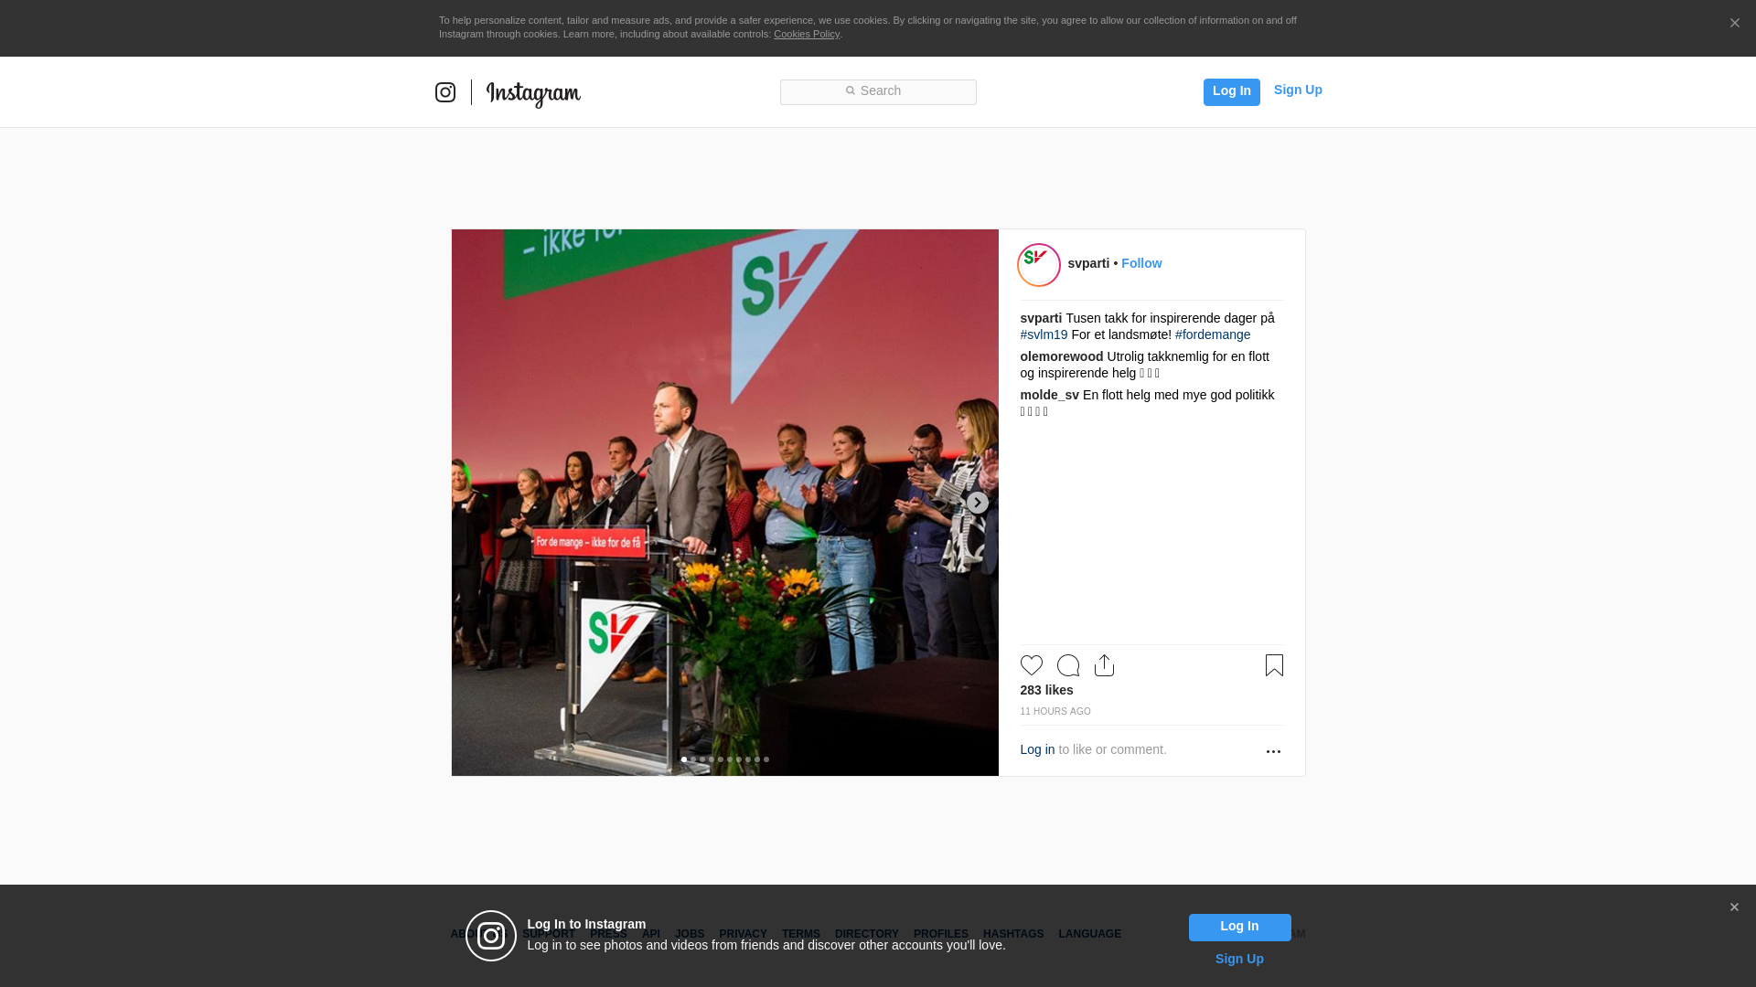1756x987 pixels.
Task: Share the post using the share icon
Action: [1105, 665]
